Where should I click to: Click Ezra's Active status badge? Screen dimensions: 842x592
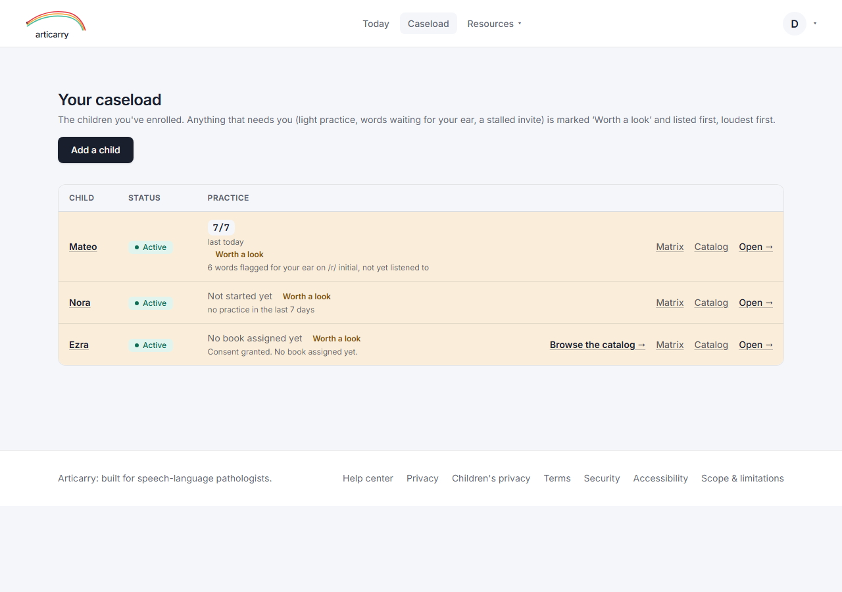coord(151,345)
